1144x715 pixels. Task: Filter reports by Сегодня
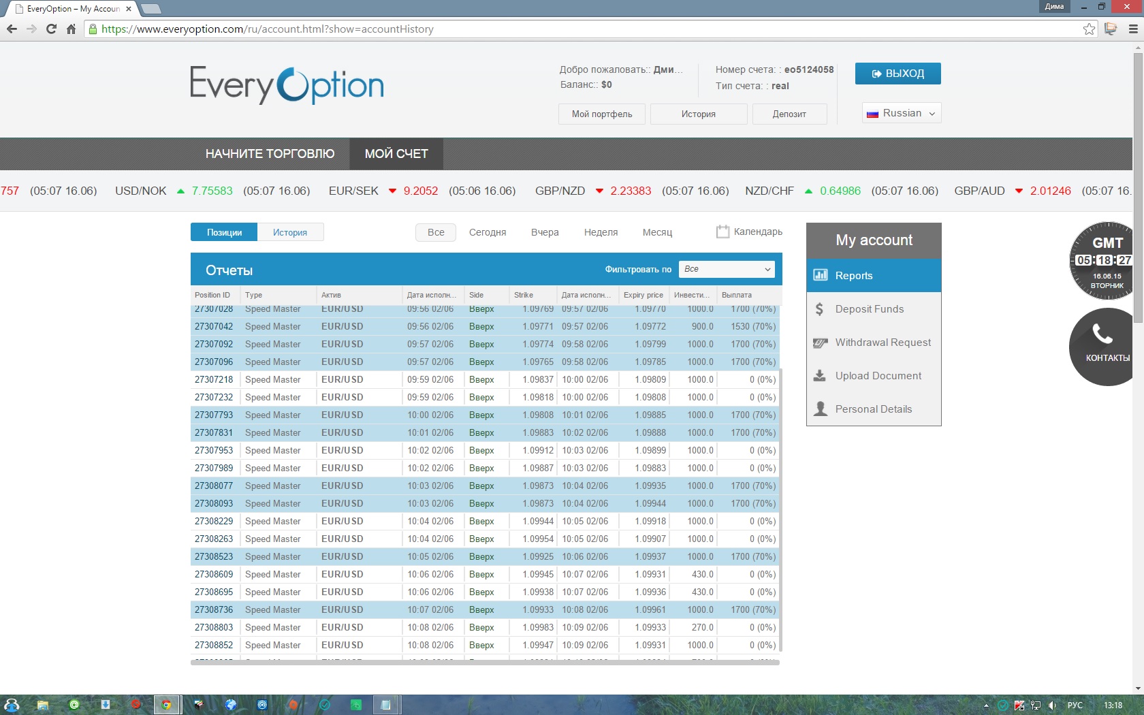[488, 232]
